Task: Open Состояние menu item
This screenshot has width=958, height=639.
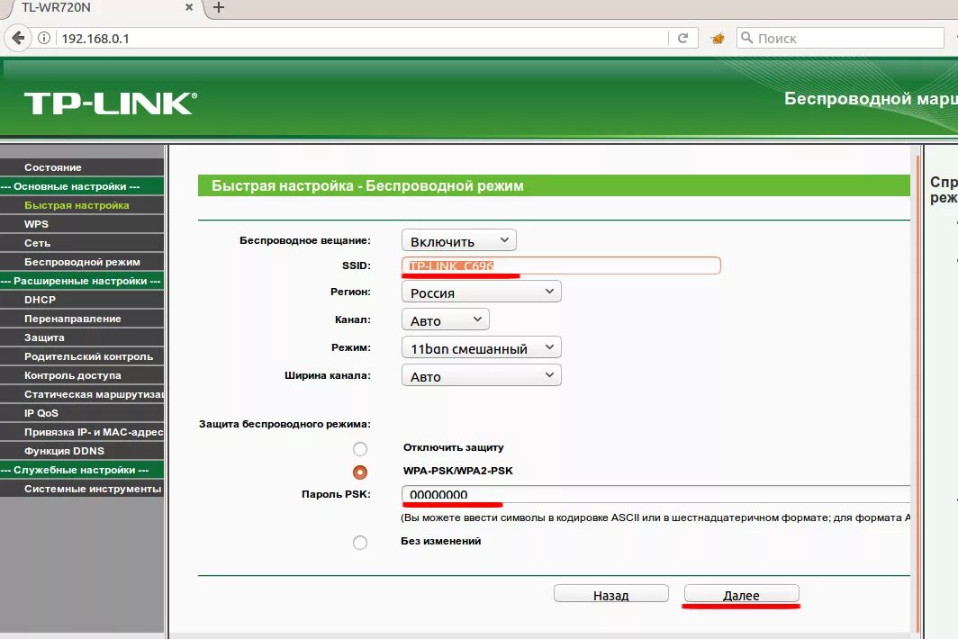Action: pyautogui.click(x=82, y=167)
